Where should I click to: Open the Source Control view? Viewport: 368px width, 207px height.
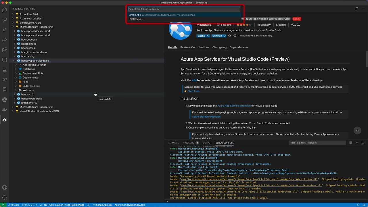[5, 30]
